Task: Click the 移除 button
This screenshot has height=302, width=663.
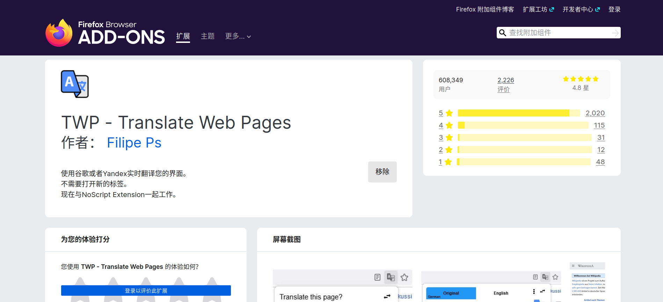Action: [x=382, y=172]
